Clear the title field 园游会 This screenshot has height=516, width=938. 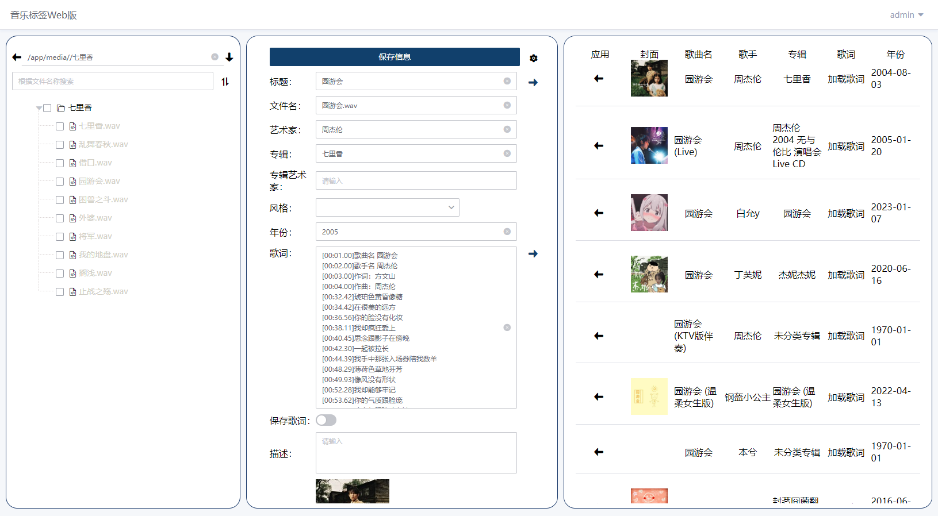coord(507,81)
